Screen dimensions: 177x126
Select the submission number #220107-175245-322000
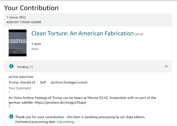[24, 22]
